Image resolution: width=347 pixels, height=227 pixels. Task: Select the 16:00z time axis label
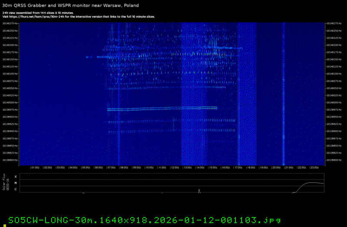[x=225, y=168]
